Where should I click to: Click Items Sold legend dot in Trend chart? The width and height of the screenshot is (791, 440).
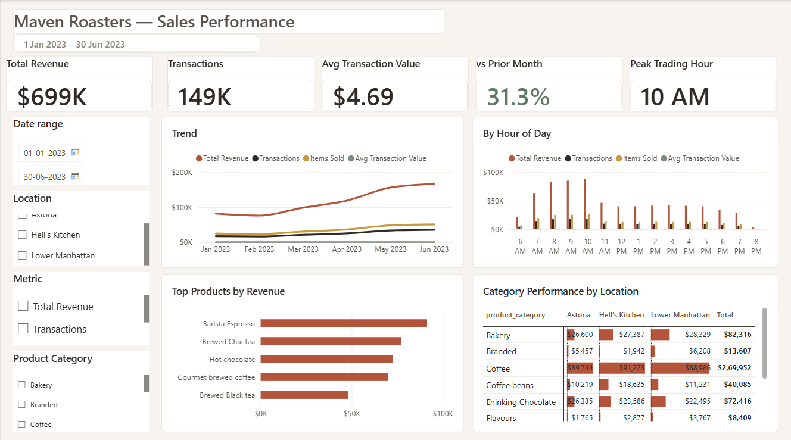click(x=306, y=158)
